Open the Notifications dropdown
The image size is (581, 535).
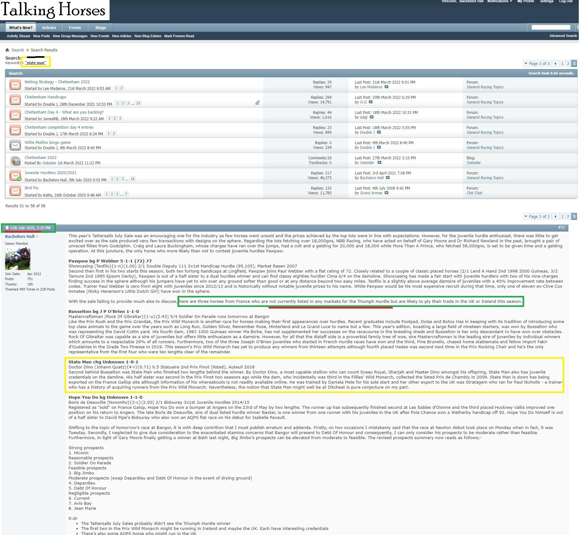500,2
